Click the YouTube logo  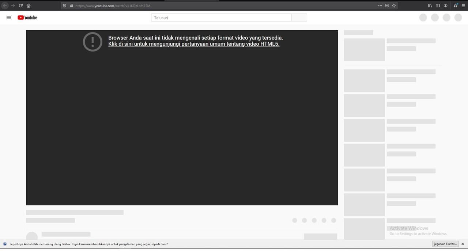coord(27,18)
